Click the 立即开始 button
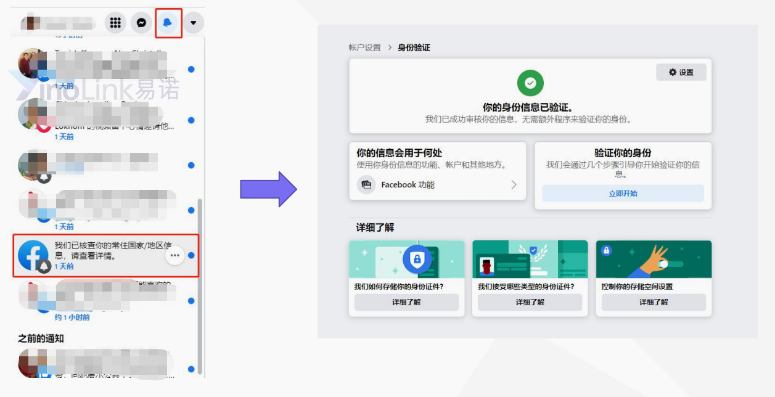Screen dimensions: 775x397 click(623, 193)
